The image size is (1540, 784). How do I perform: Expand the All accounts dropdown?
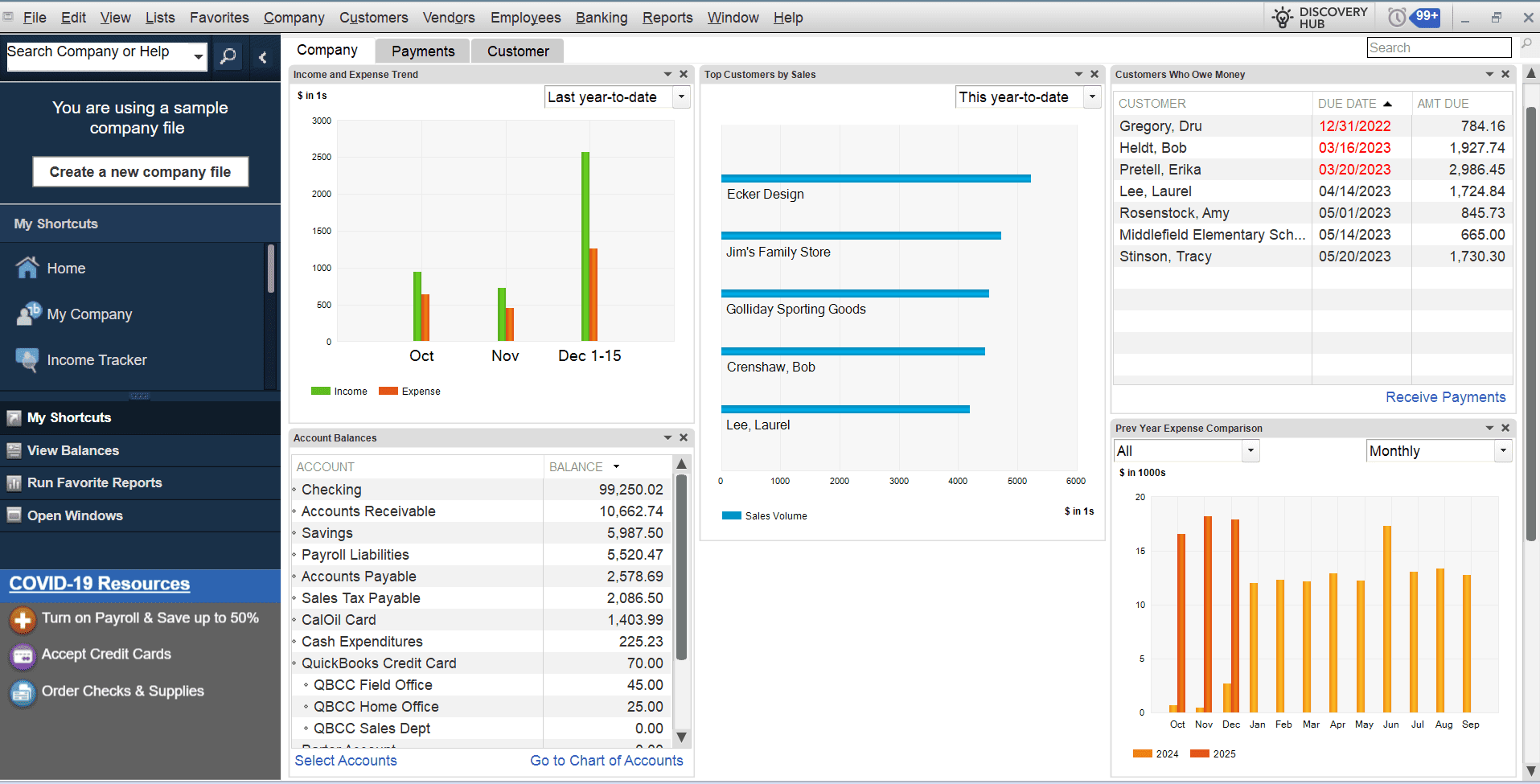pos(1250,451)
